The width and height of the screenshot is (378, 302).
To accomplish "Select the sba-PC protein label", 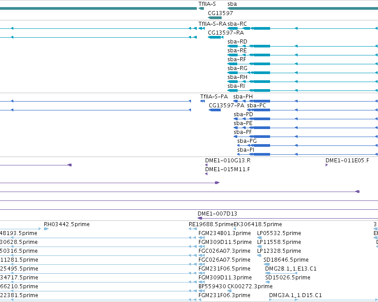I will click(x=256, y=106).
